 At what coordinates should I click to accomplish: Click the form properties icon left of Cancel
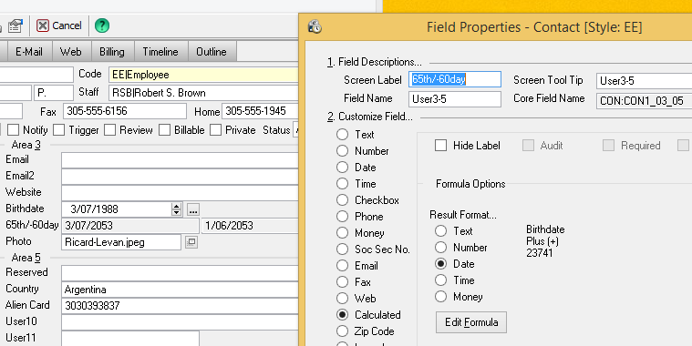tap(15, 25)
